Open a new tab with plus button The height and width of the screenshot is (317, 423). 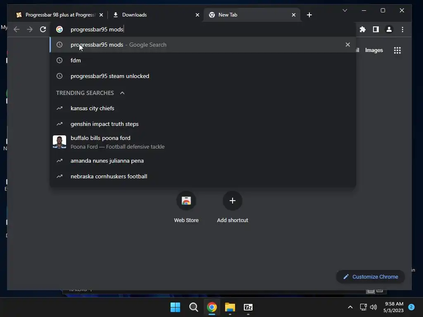tap(309, 15)
